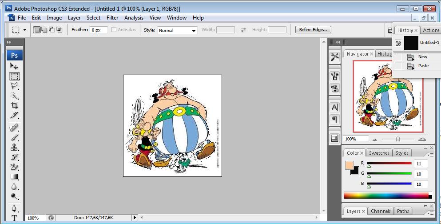
Task: Select the Brush tool
Action: (14, 138)
